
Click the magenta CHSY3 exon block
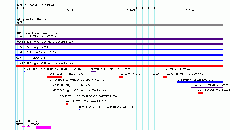point(44,127)
